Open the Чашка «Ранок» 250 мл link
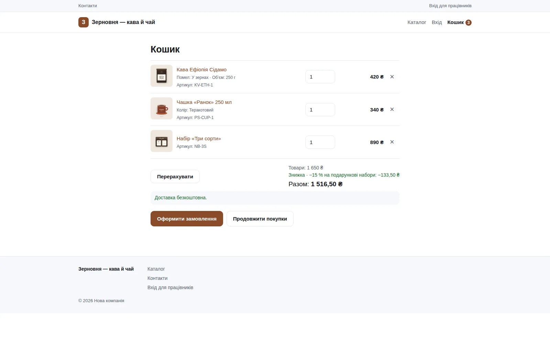The image size is (550, 343). tap(204, 102)
